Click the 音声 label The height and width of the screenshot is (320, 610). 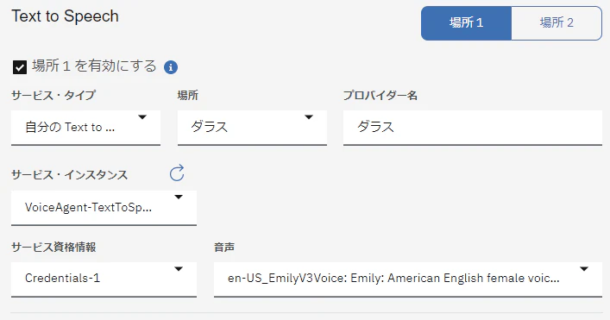(224, 248)
